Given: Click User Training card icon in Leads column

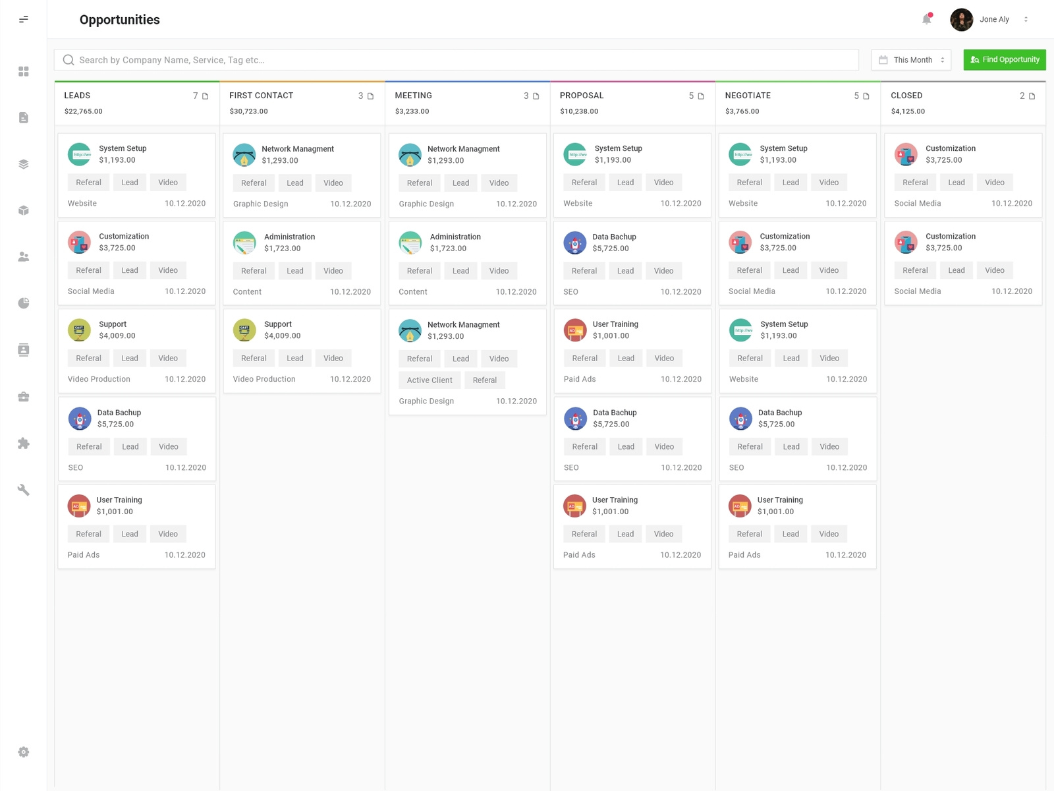Looking at the screenshot, I should pos(79,506).
